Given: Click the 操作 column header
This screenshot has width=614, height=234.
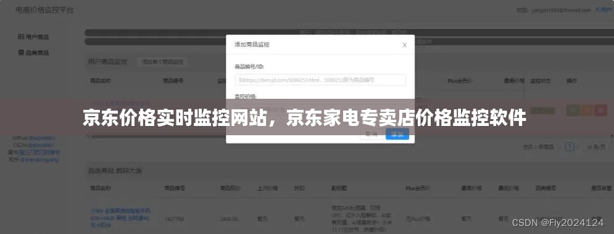Looking at the screenshot, I should [571, 81].
